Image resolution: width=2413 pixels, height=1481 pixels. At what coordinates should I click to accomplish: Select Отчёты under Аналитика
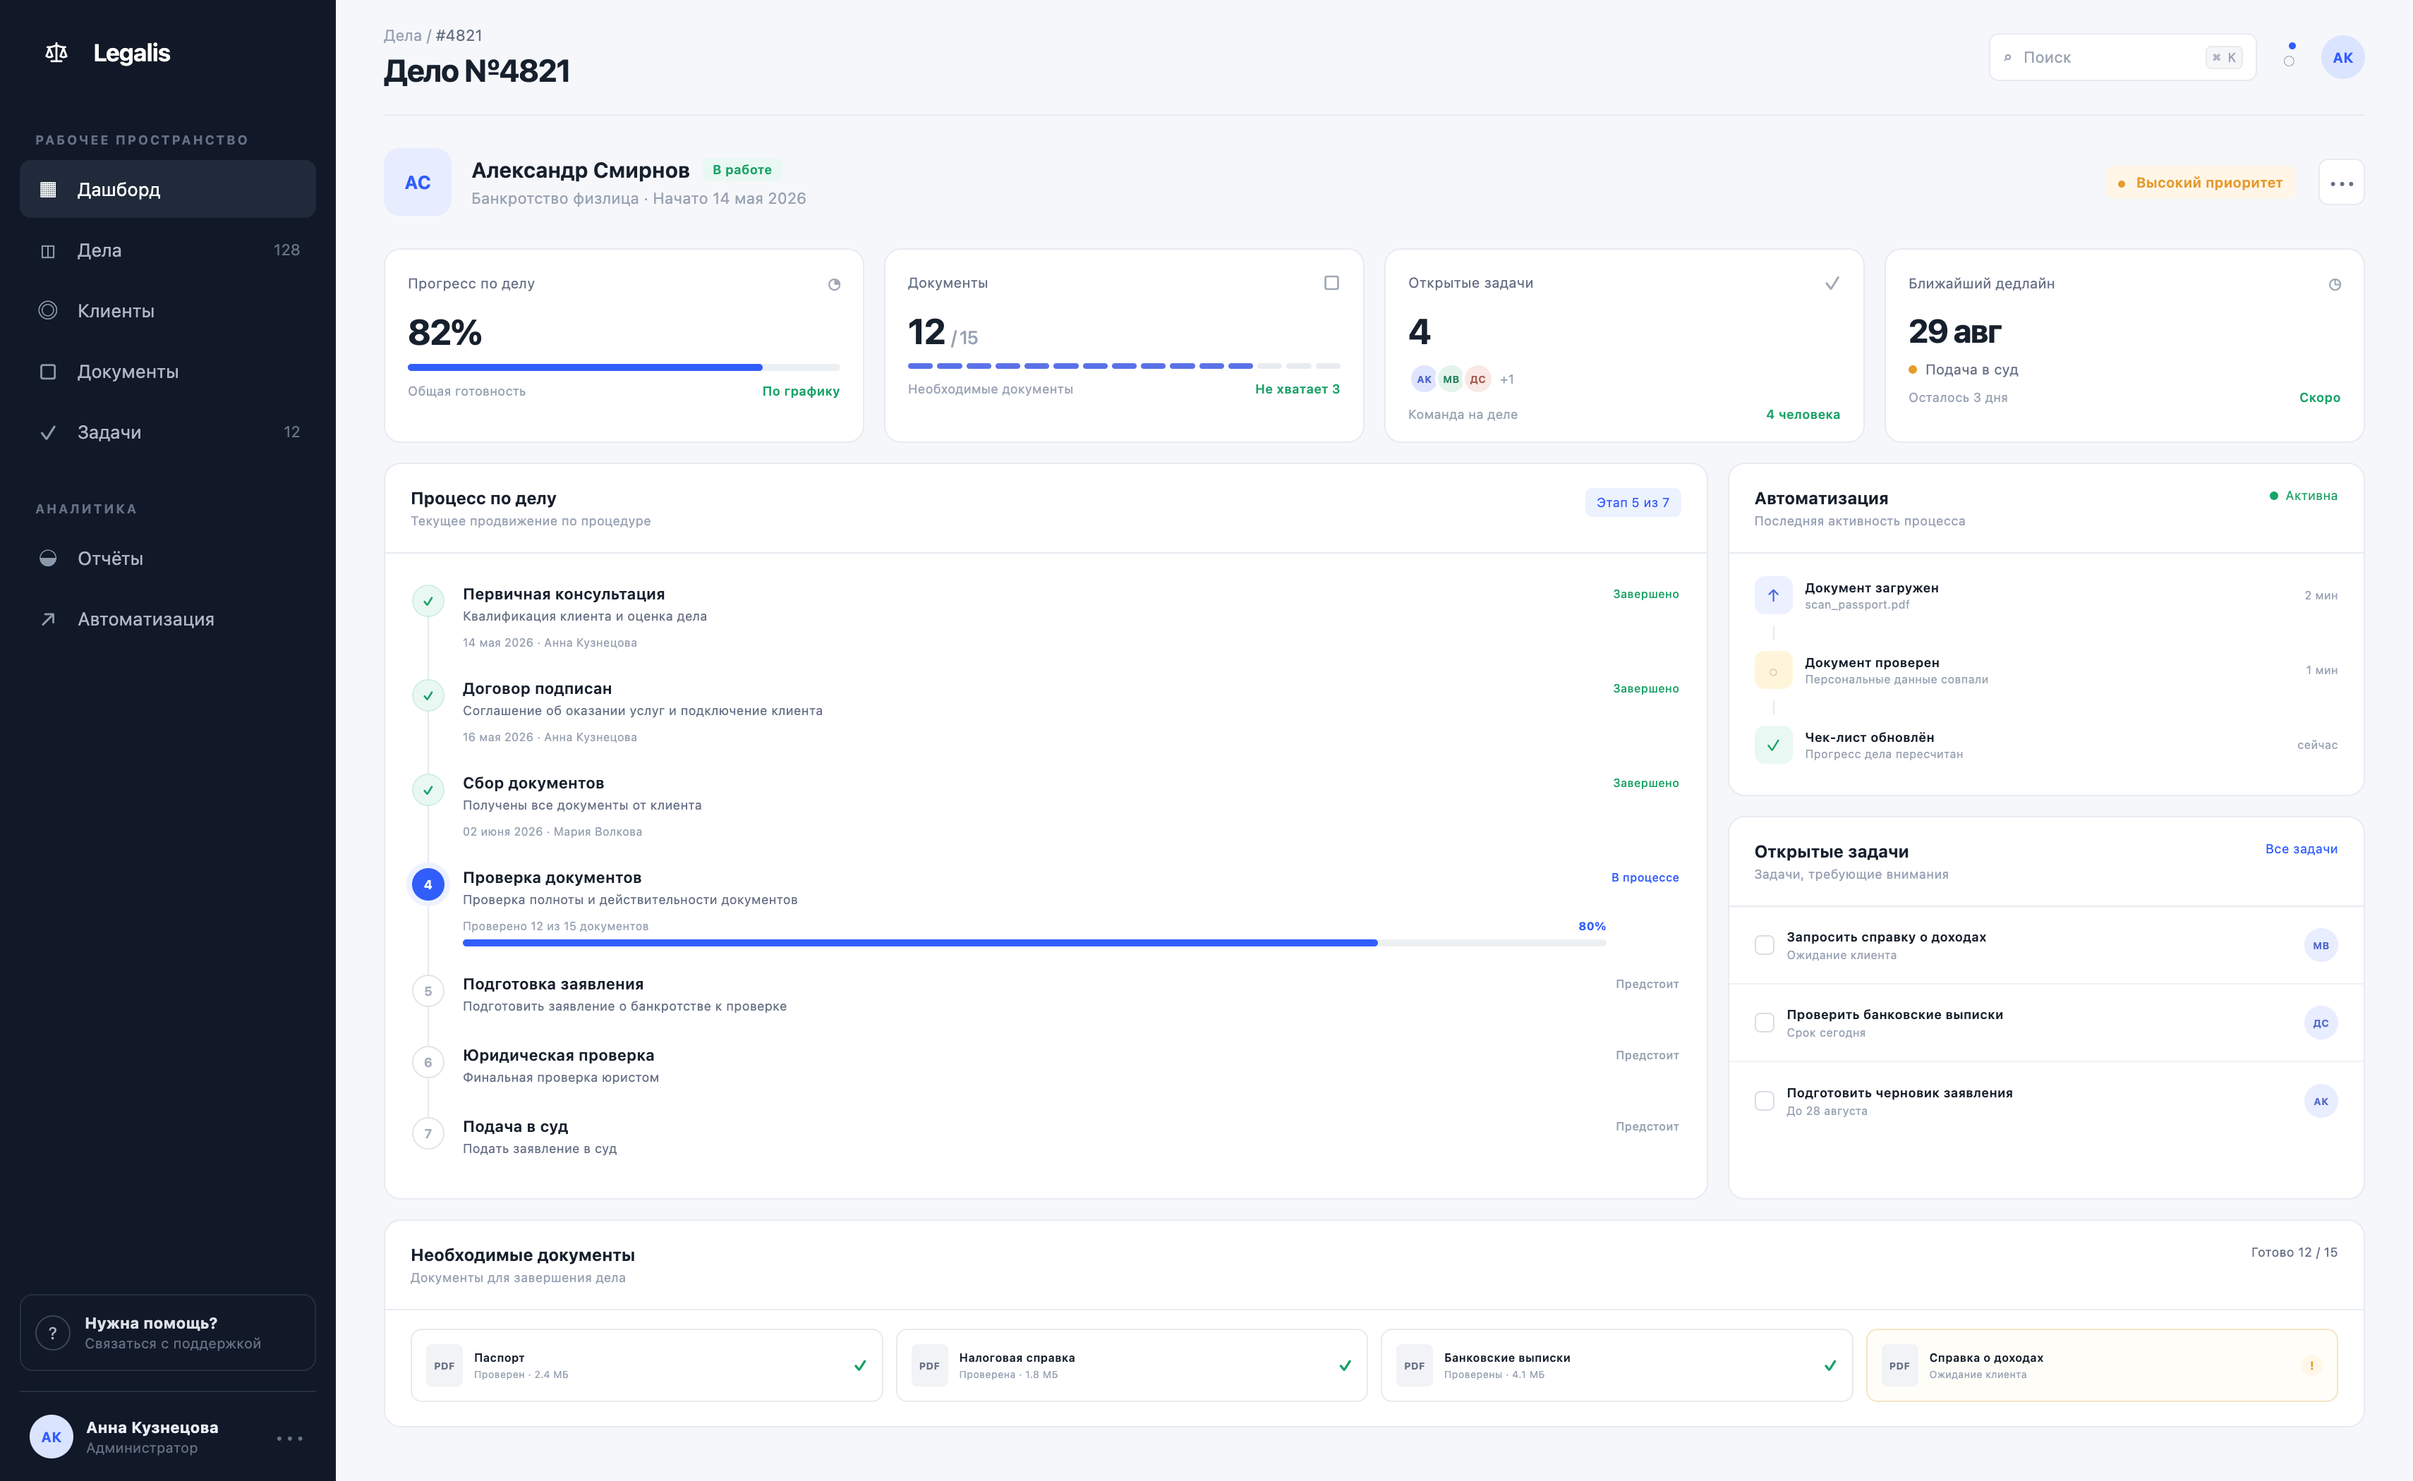click(167, 559)
